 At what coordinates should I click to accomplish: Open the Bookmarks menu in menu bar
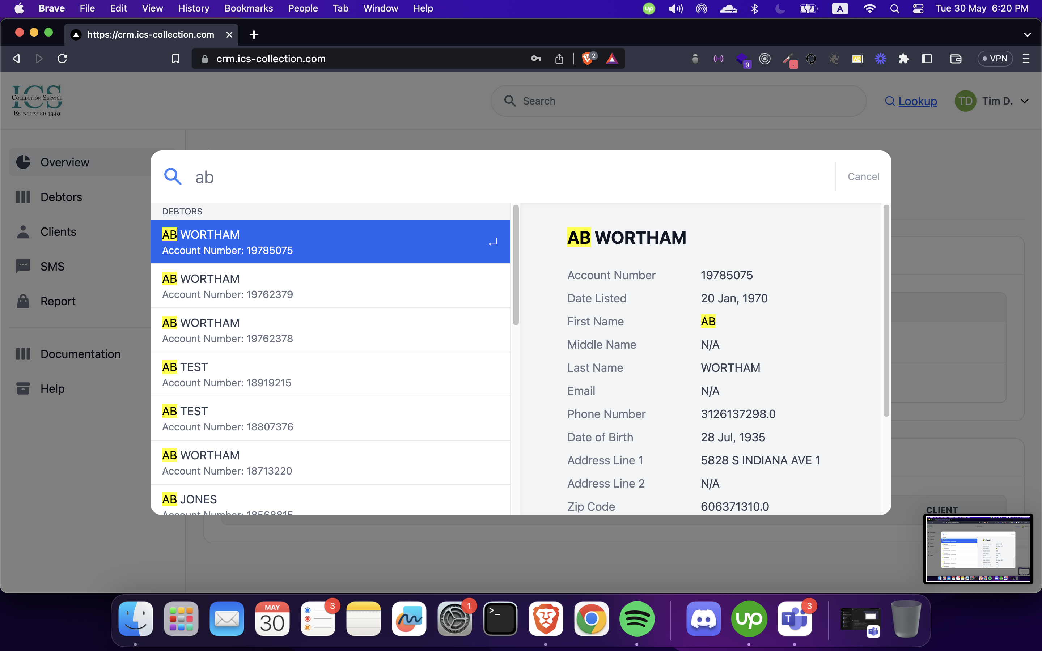(x=249, y=9)
